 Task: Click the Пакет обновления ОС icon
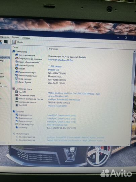point(17,62)
